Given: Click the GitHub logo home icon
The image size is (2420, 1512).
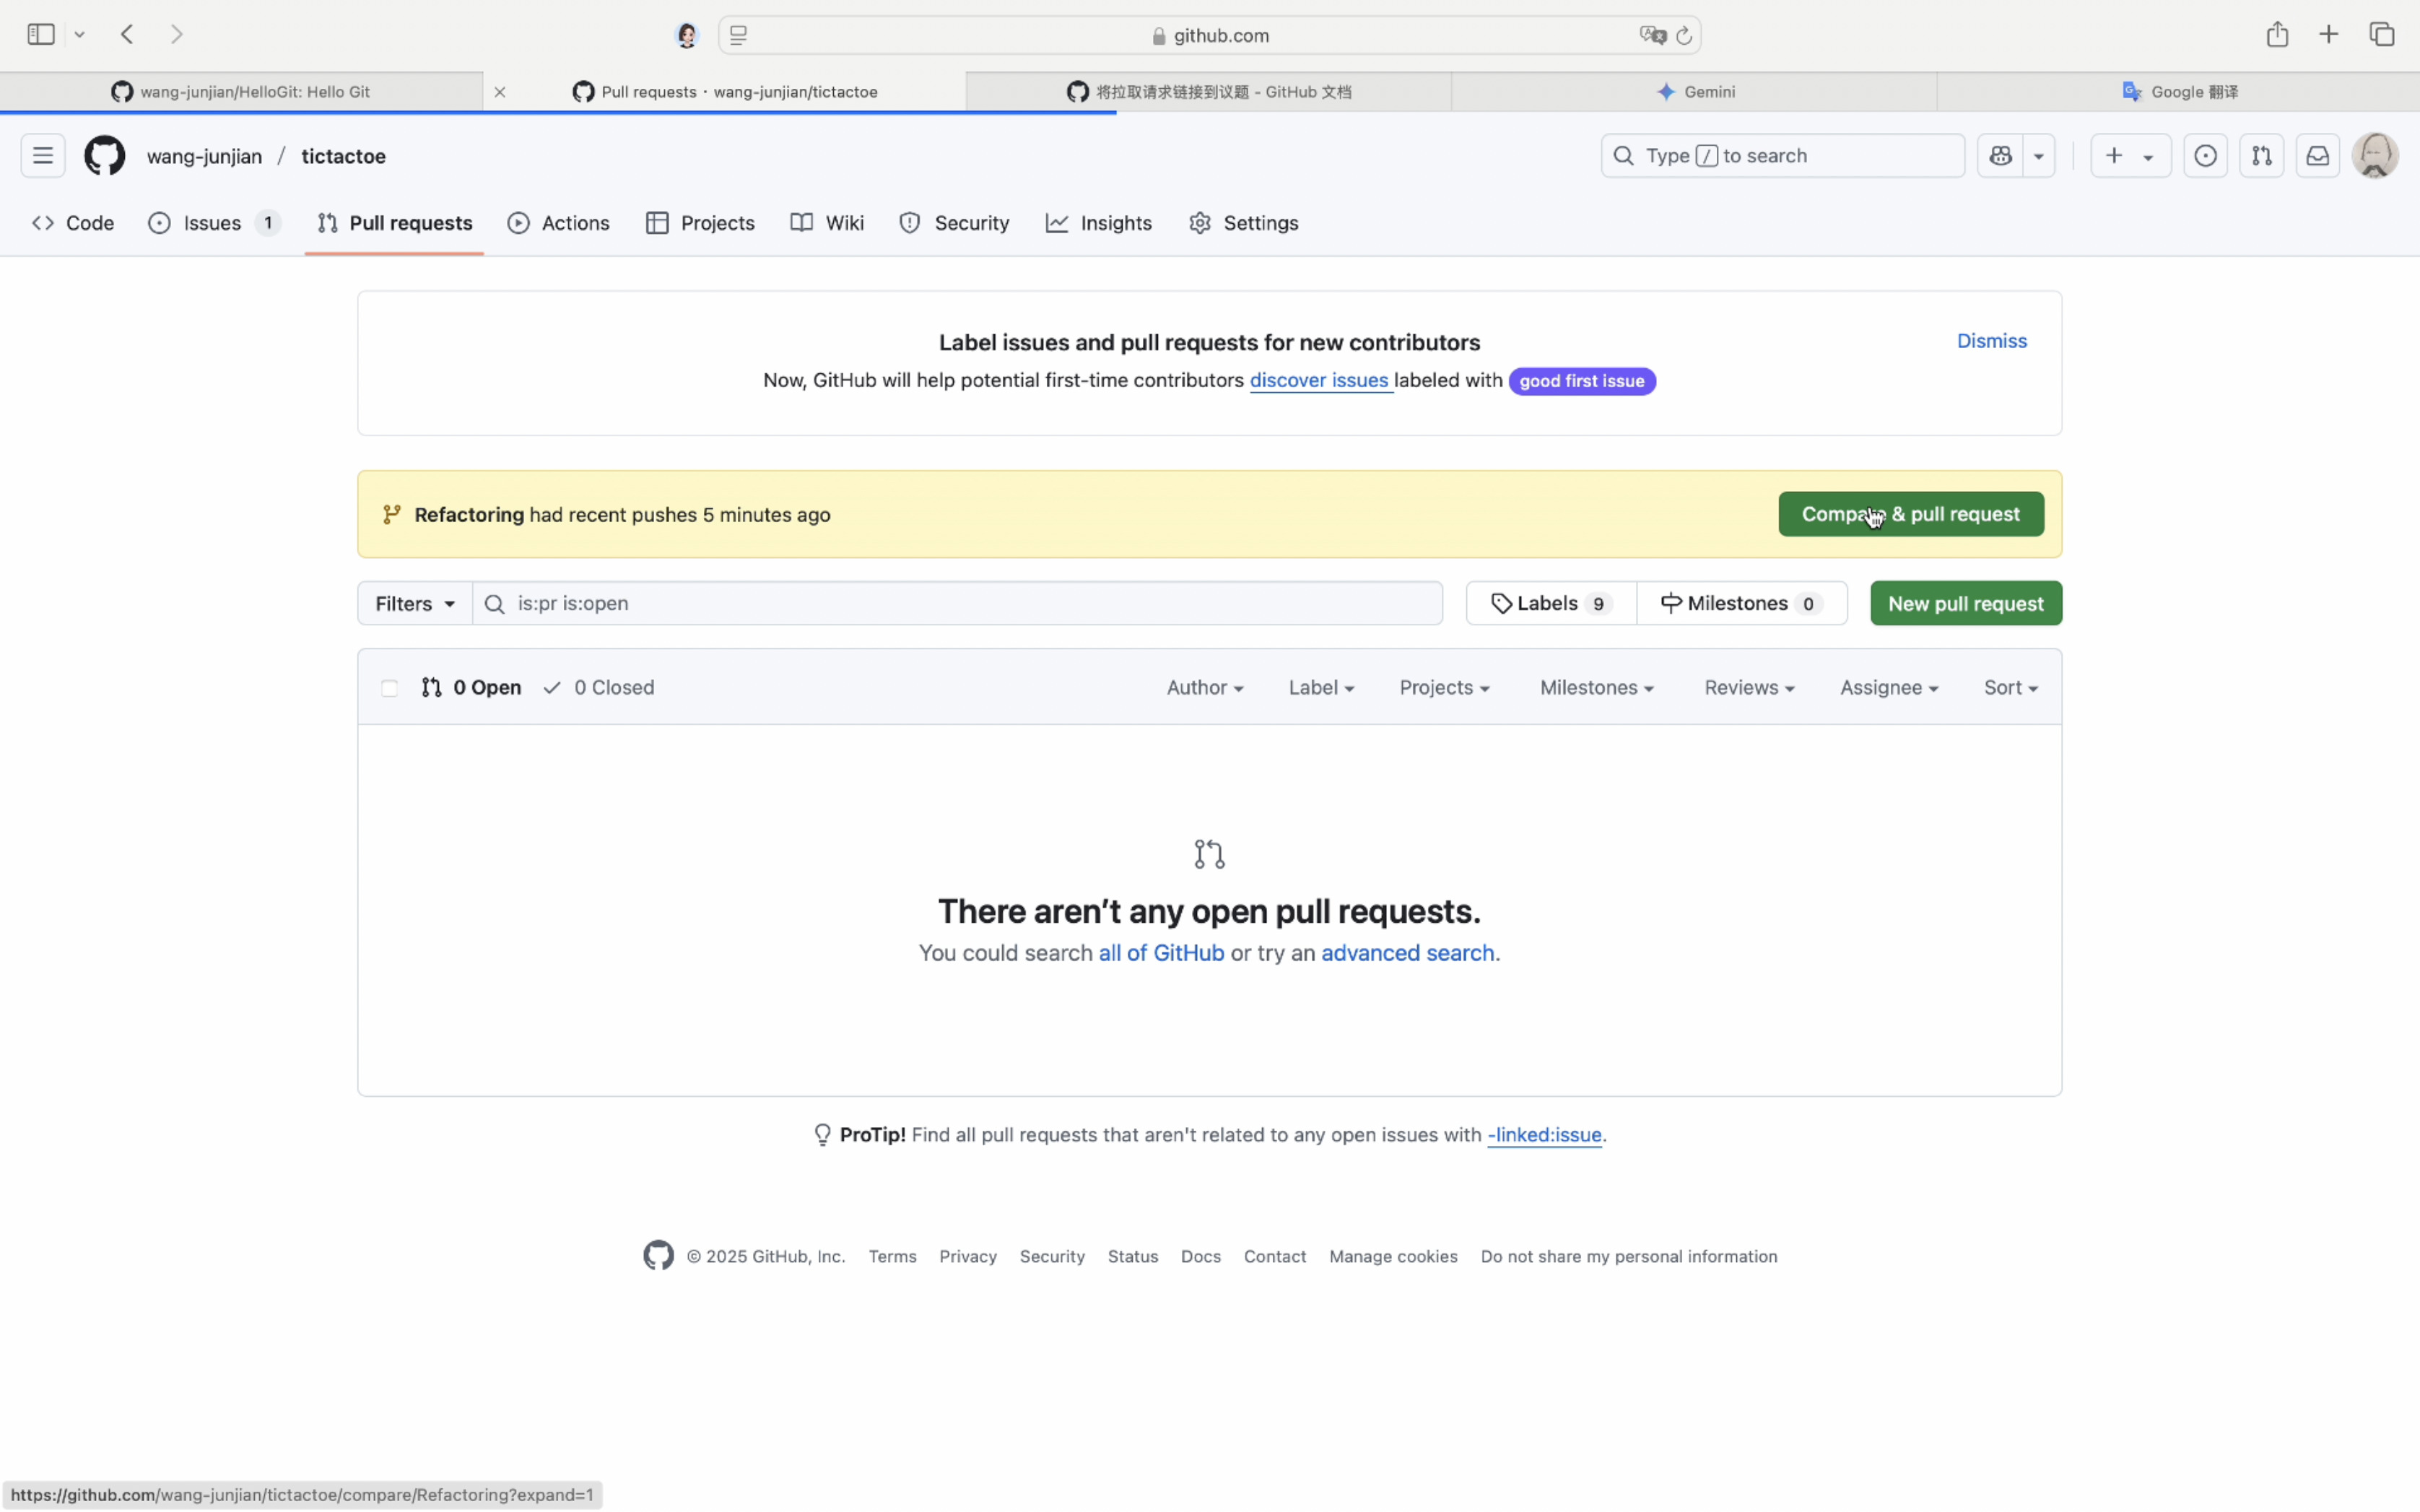Looking at the screenshot, I should [x=104, y=156].
